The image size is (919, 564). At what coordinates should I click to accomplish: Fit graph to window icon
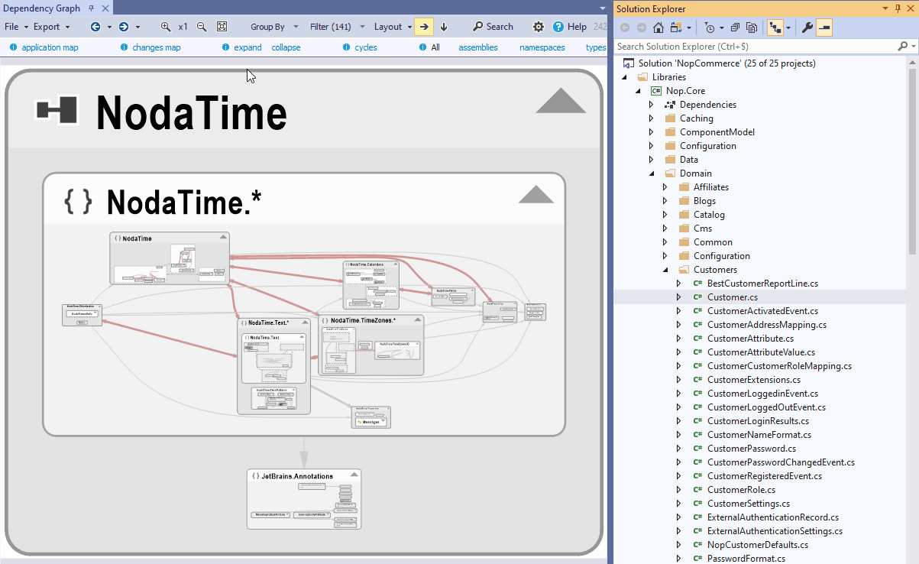point(222,27)
